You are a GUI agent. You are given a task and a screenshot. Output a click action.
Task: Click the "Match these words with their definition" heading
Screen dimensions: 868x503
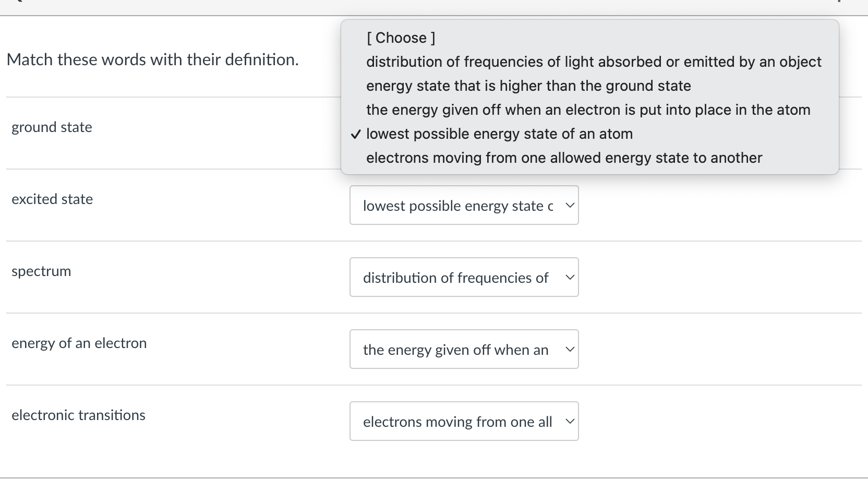coord(152,59)
